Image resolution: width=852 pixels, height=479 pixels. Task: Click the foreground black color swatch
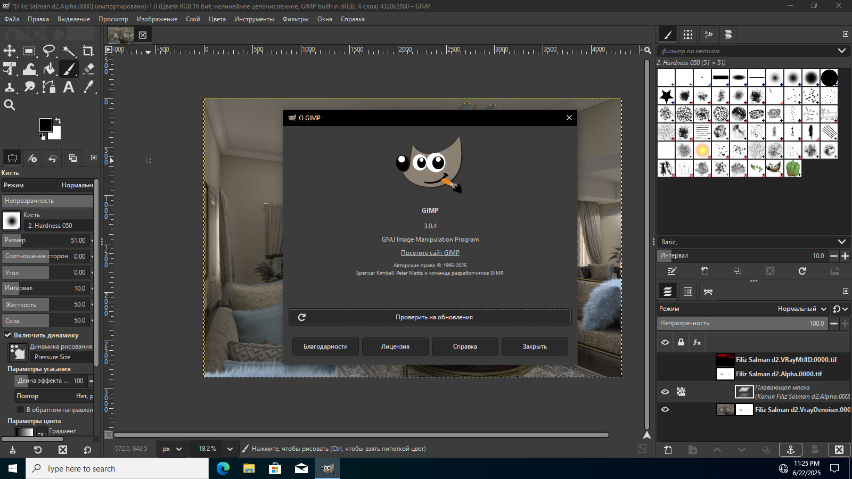(x=46, y=125)
